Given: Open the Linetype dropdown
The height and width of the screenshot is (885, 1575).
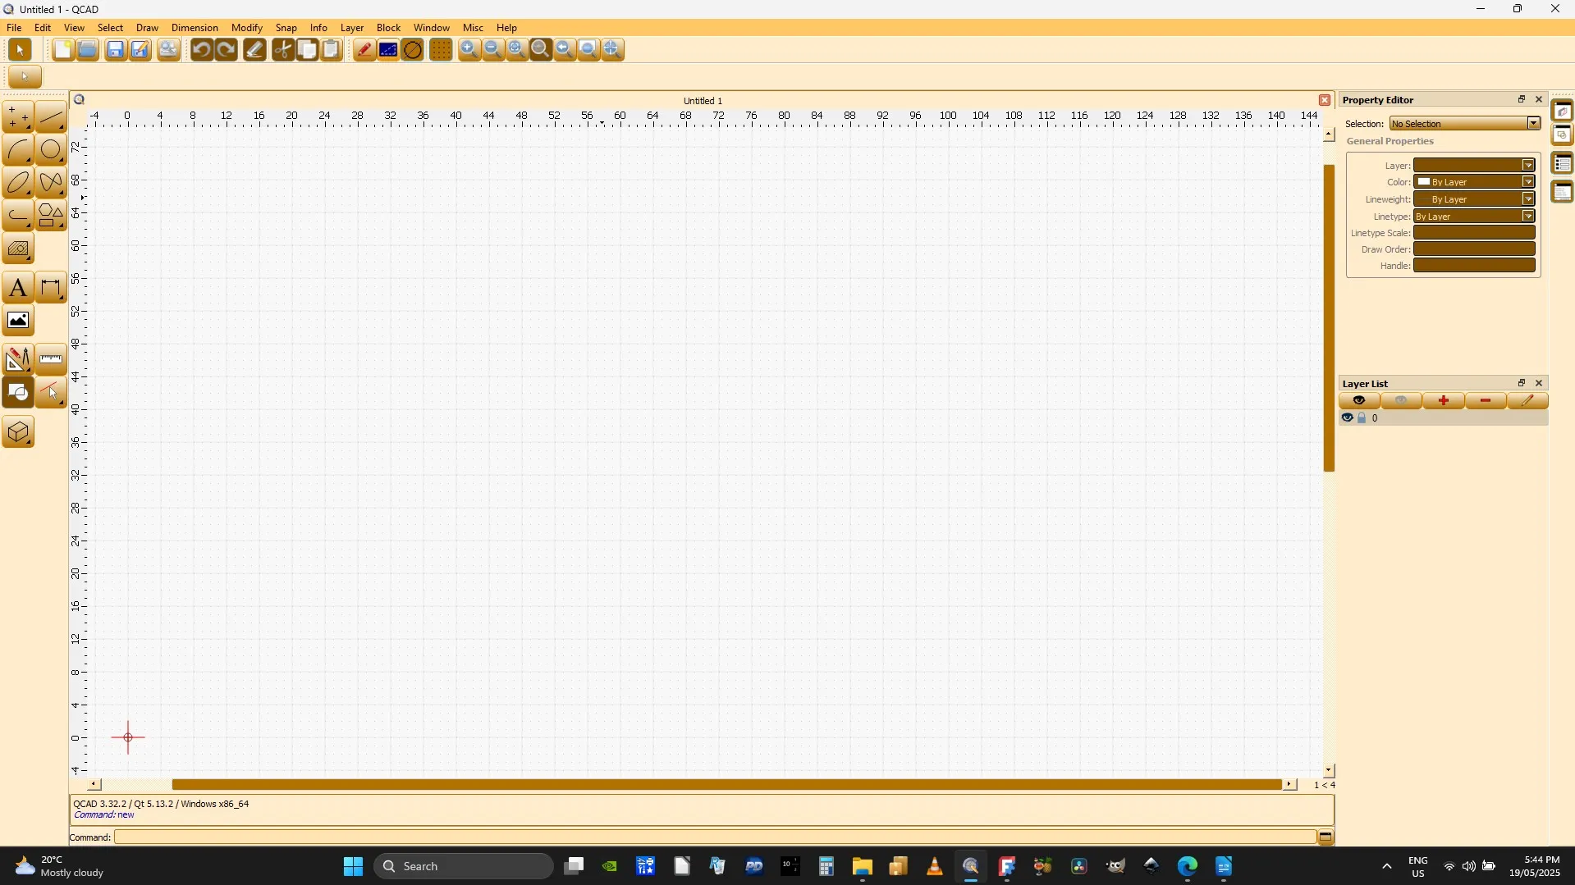Looking at the screenshot, I should 1528,216.
